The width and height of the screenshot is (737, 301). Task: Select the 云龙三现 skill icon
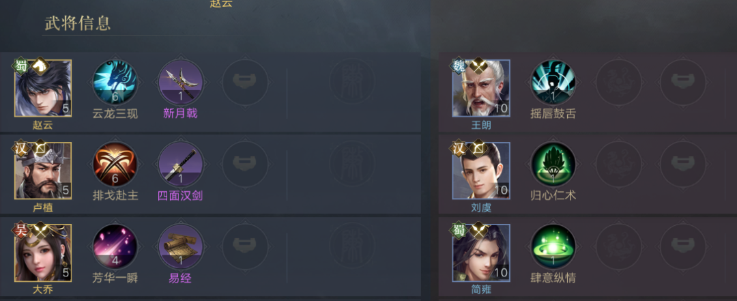click(115, 83)
